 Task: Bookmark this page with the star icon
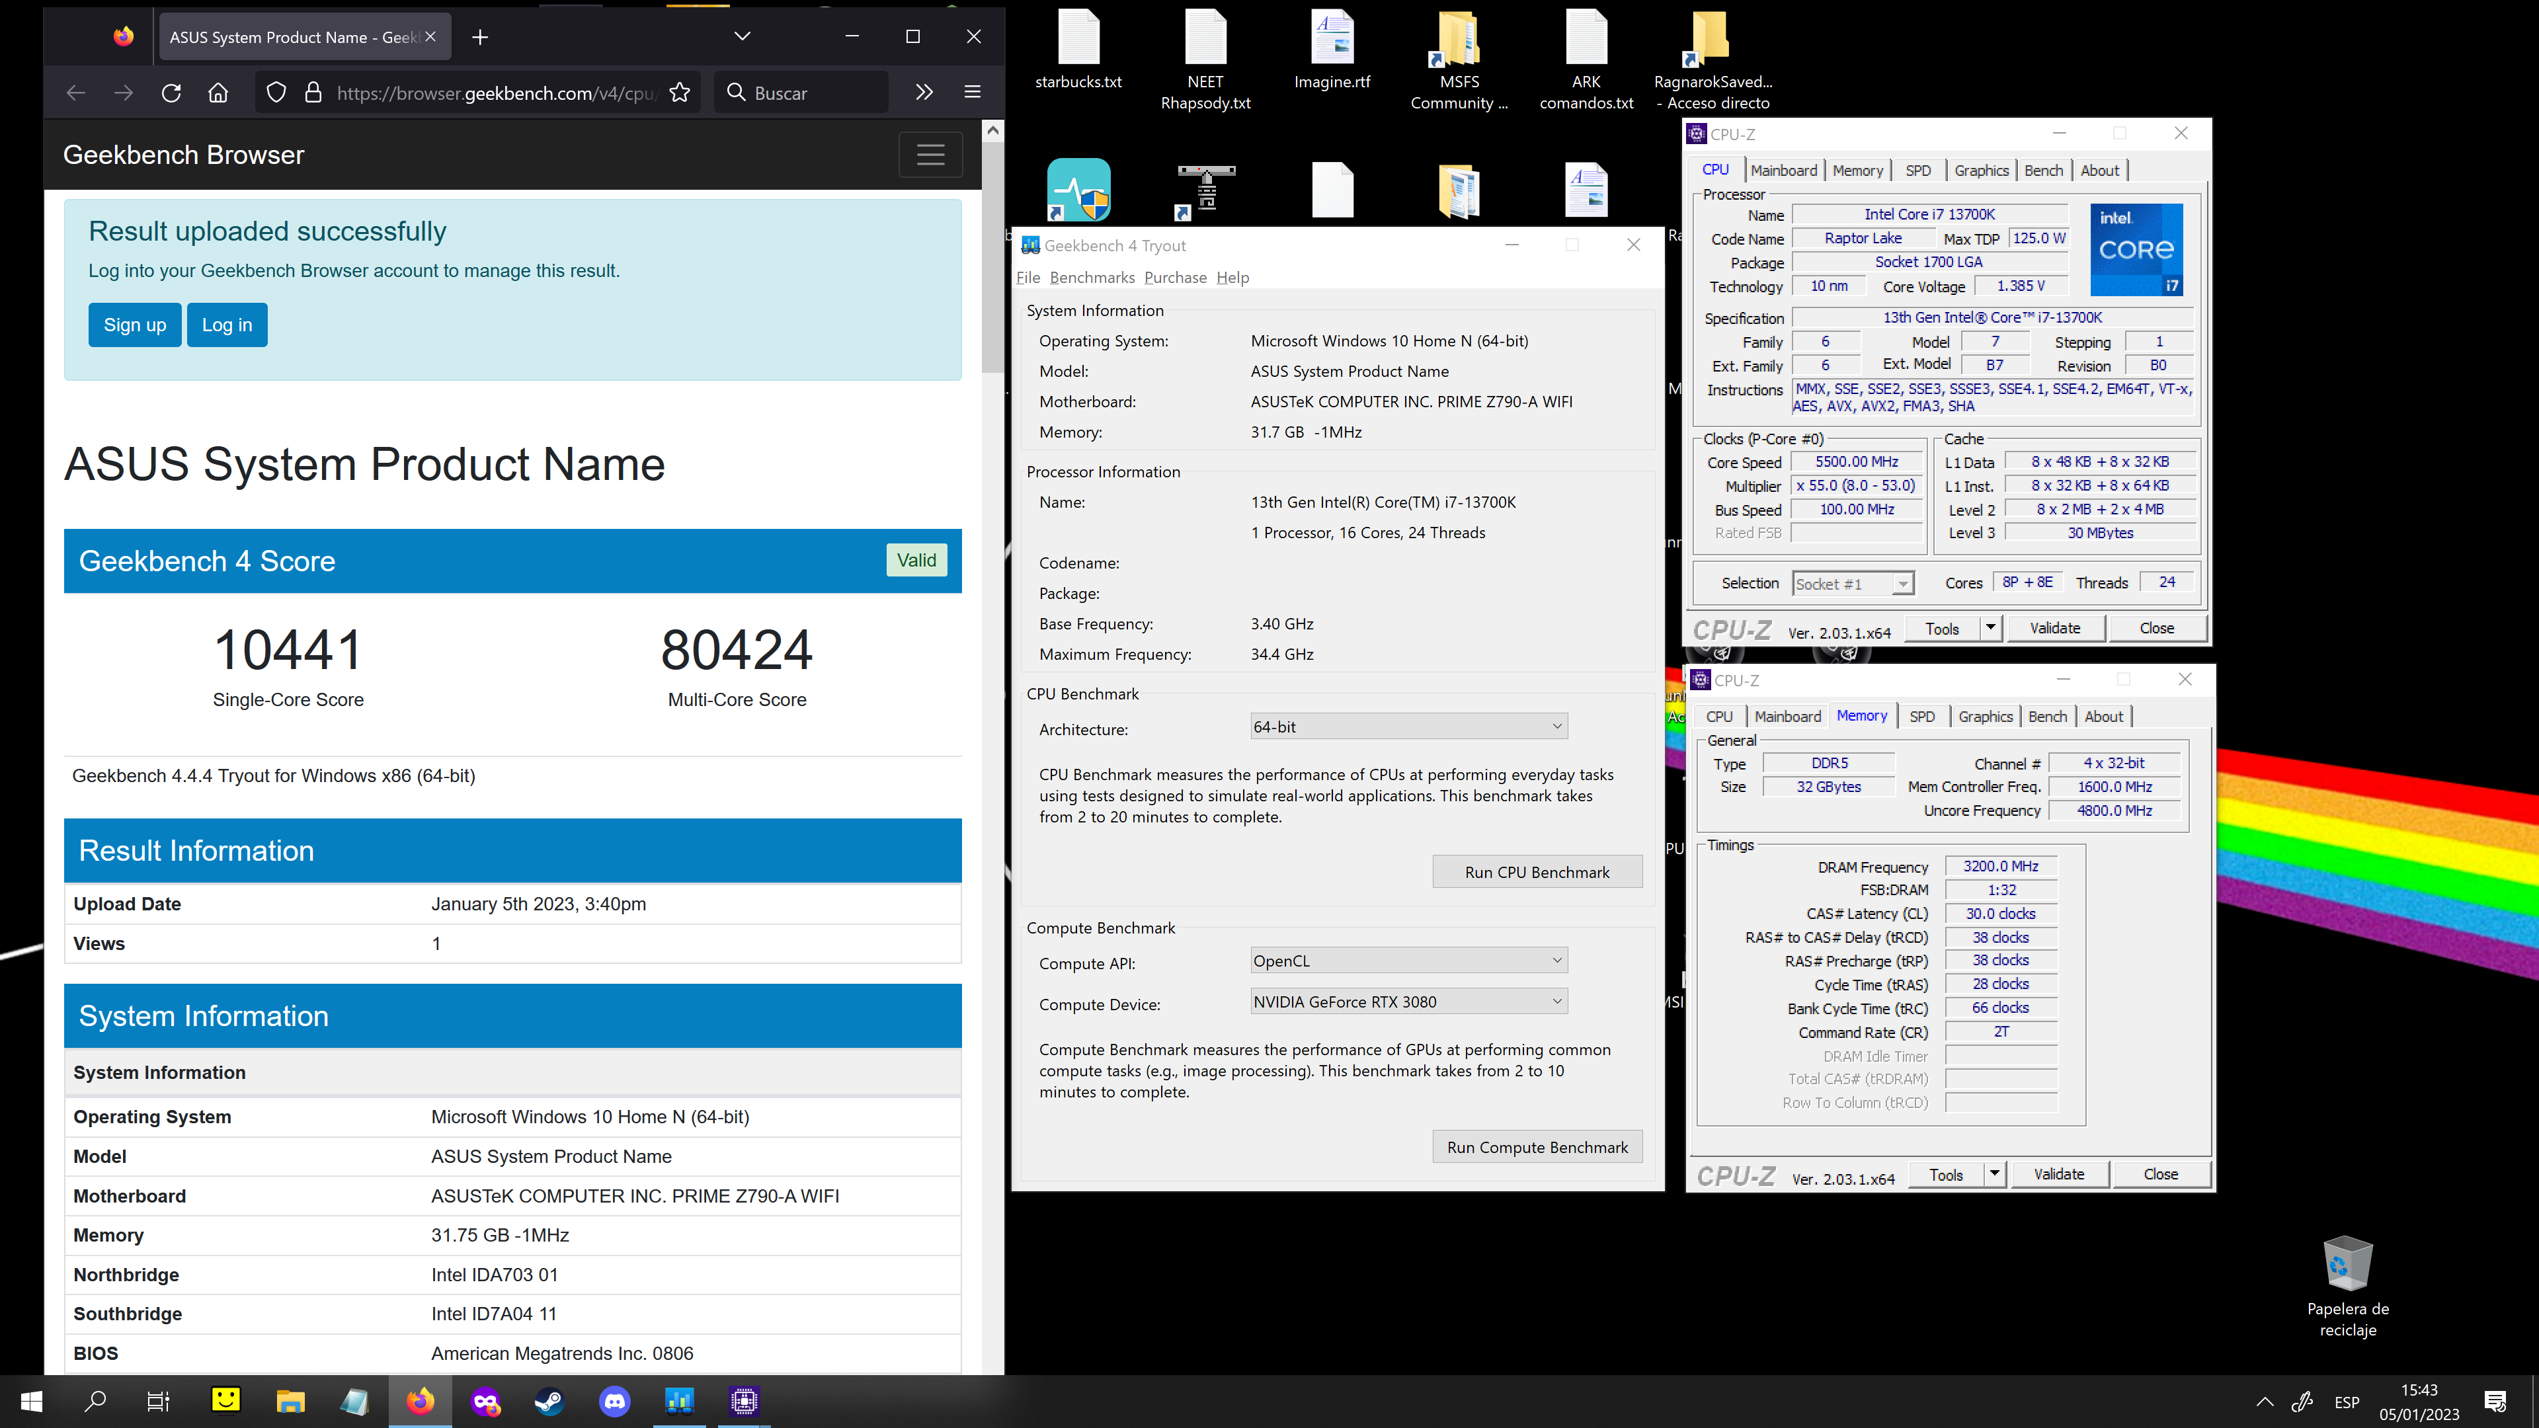pyautogui.click(x=679, y=93)
